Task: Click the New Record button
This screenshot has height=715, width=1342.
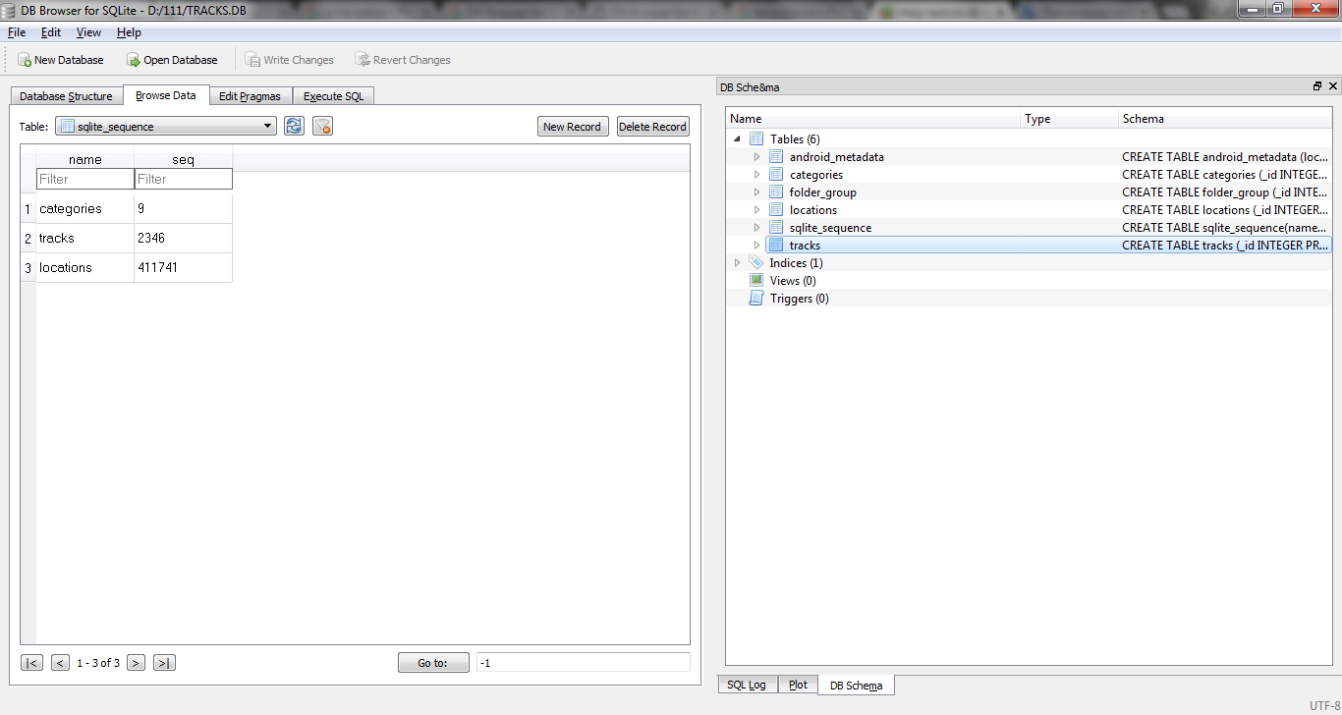Action: pyautogui.click(x=572, y=127)
